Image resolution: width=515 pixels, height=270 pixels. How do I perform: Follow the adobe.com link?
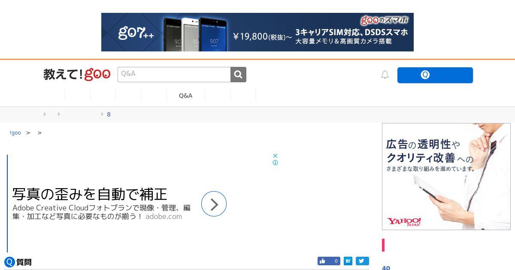pyautogui.click(x=164, y=216)
